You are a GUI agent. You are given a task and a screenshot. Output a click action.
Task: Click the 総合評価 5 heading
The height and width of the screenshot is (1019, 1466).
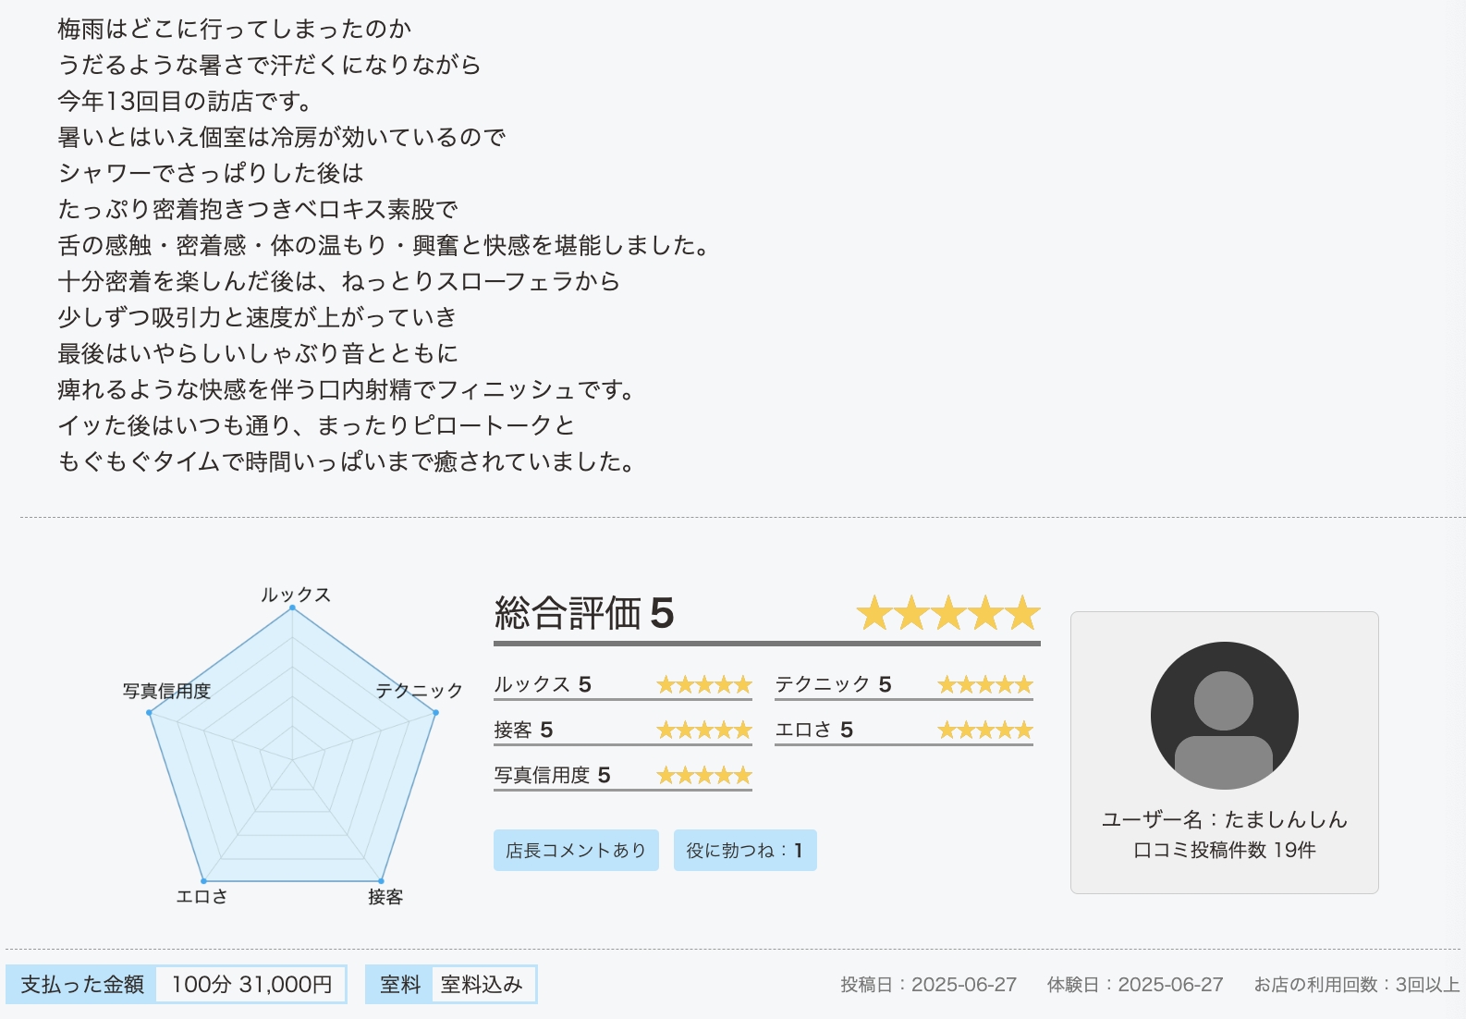[x=584, y=613]
